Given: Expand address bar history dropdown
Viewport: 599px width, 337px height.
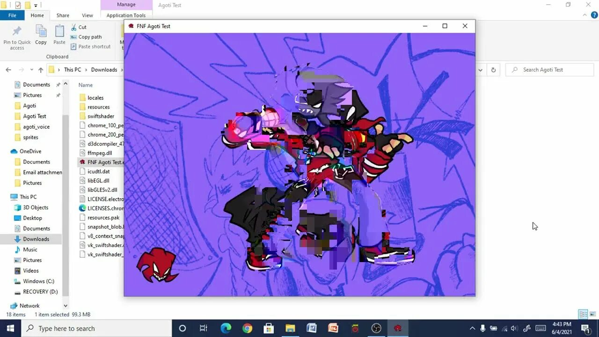Looking at the screenshot, I should [480, 70].
